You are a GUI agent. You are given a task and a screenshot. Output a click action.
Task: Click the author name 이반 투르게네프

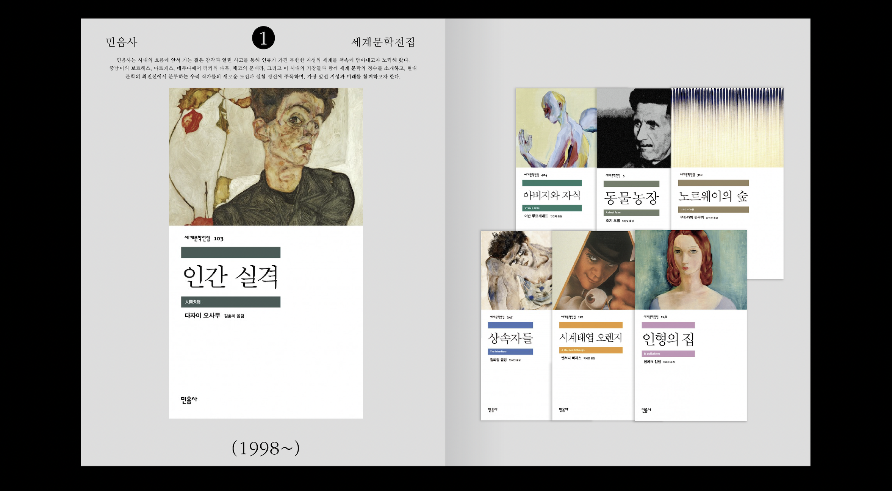click(x=536, y=216)
